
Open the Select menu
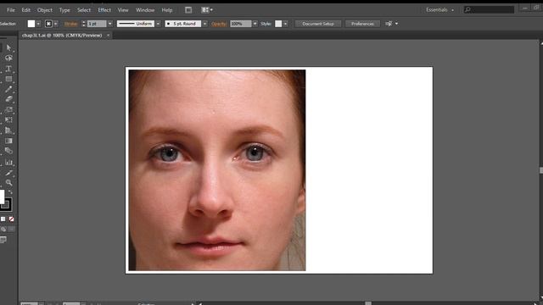tap(84, 10)
